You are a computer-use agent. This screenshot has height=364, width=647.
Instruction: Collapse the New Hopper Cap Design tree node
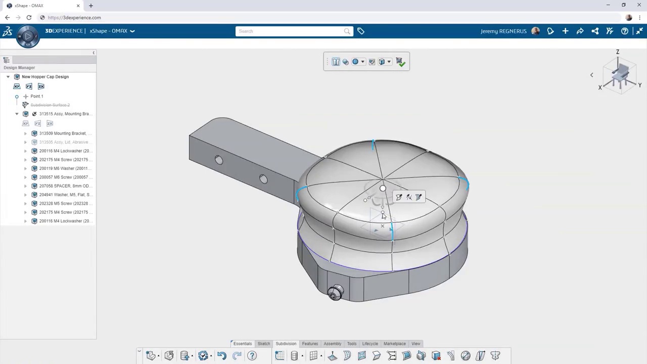(8, 77)
